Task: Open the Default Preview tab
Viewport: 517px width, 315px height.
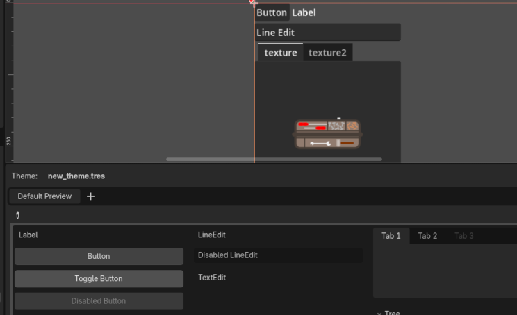Action: click(x=44, y=196)
